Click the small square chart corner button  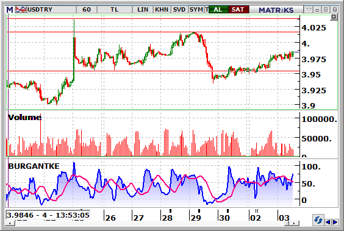coord(334,16)
